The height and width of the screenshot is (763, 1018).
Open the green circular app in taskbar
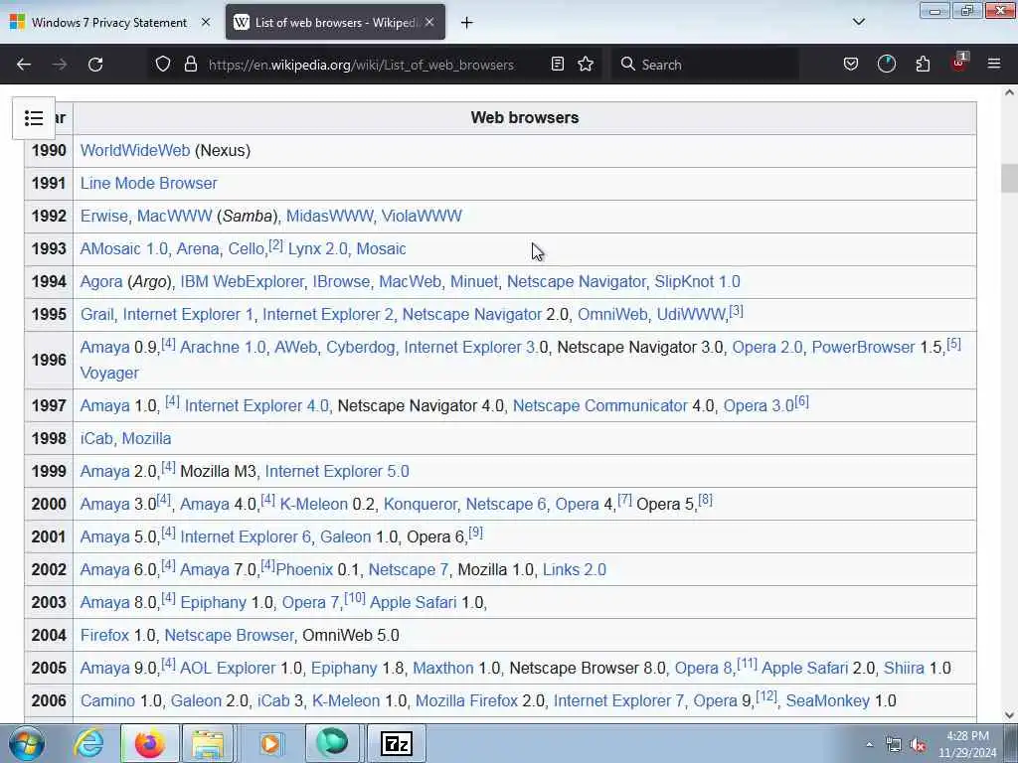332,743
